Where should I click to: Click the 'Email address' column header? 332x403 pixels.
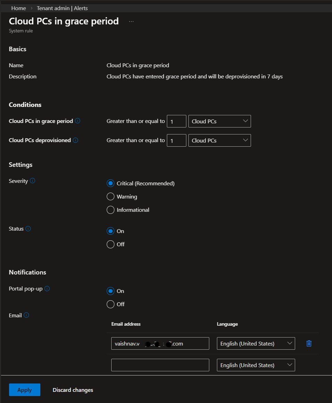(126, 324)
